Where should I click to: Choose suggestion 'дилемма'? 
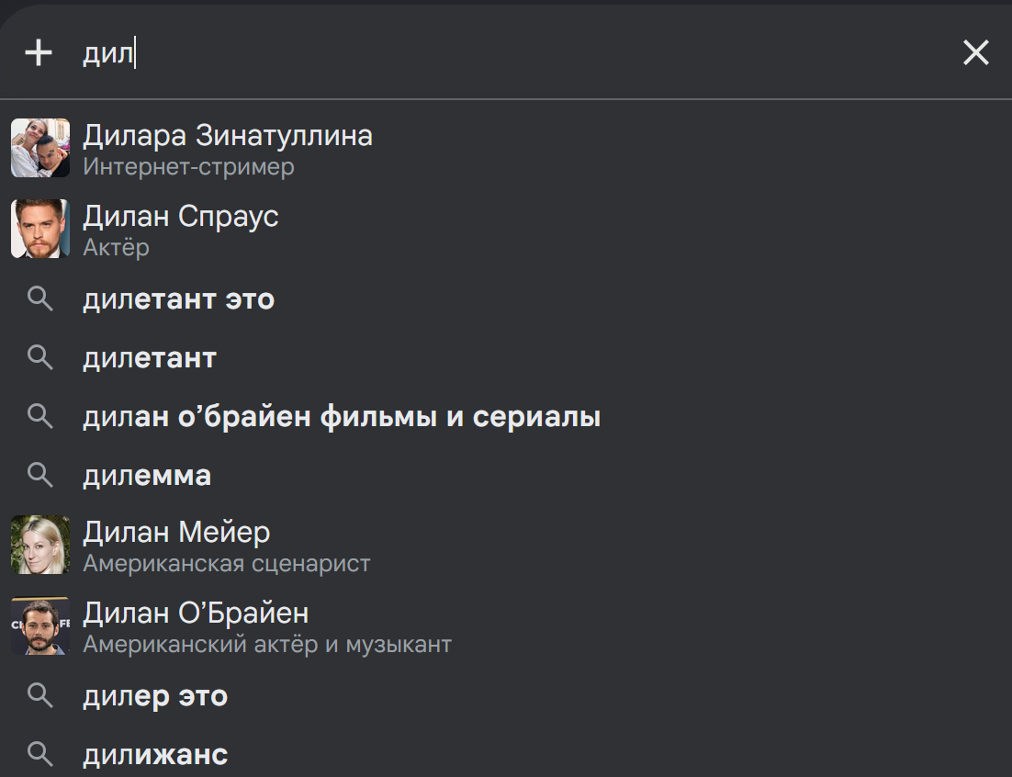[147, 476]
